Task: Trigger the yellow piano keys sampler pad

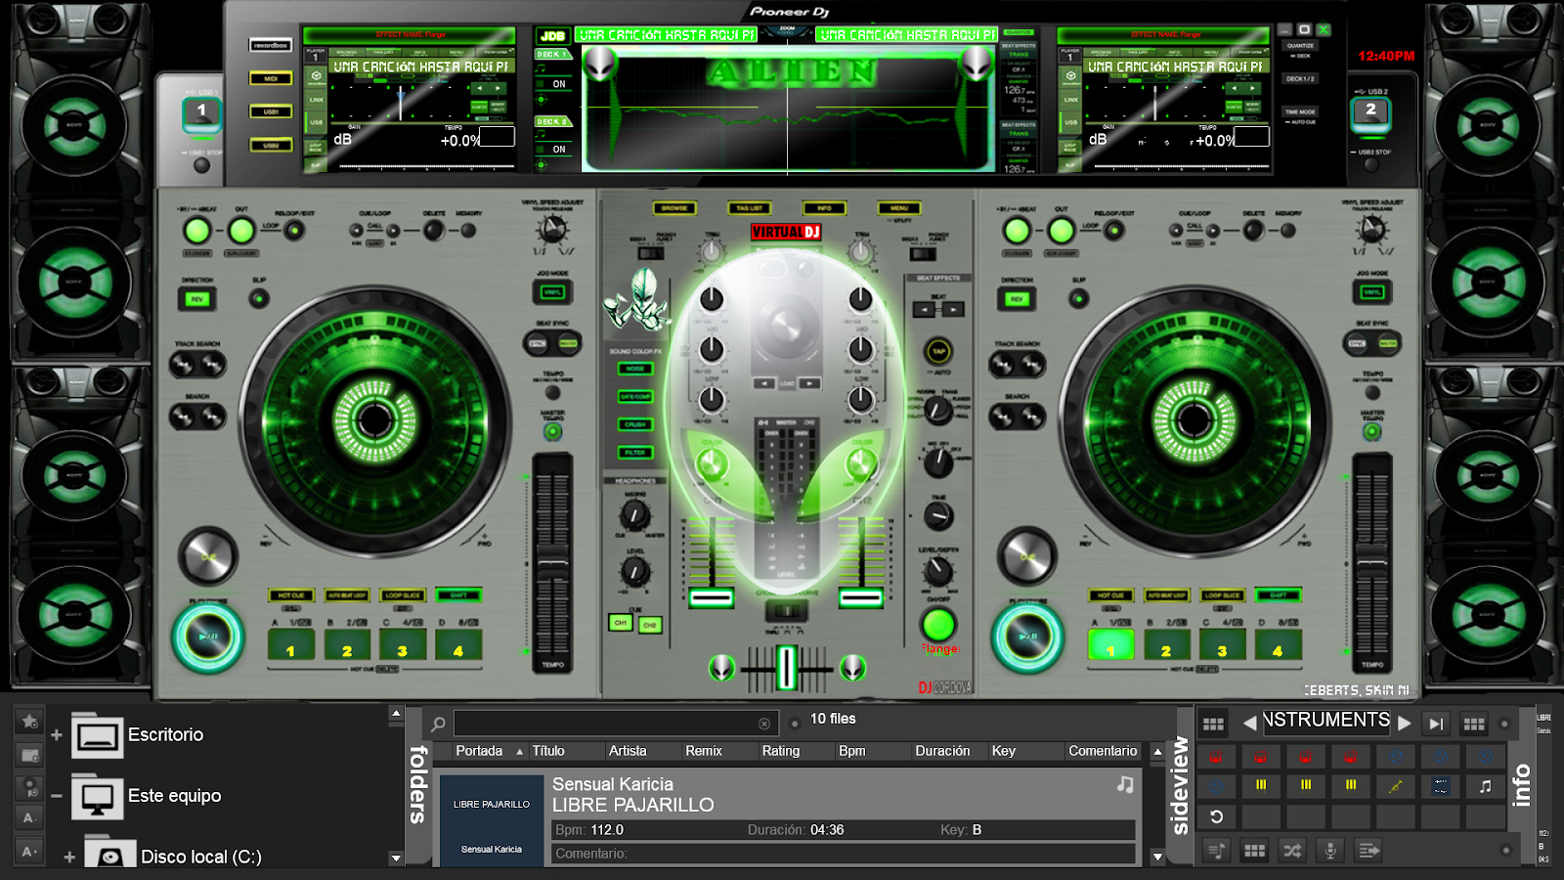Action: (1262, 785)
